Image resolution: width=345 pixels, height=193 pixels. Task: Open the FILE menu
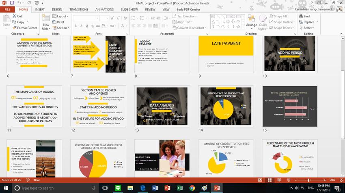coord(7,9)
